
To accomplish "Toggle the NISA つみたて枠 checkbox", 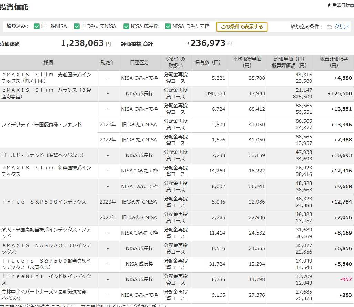I will (168, 27).
